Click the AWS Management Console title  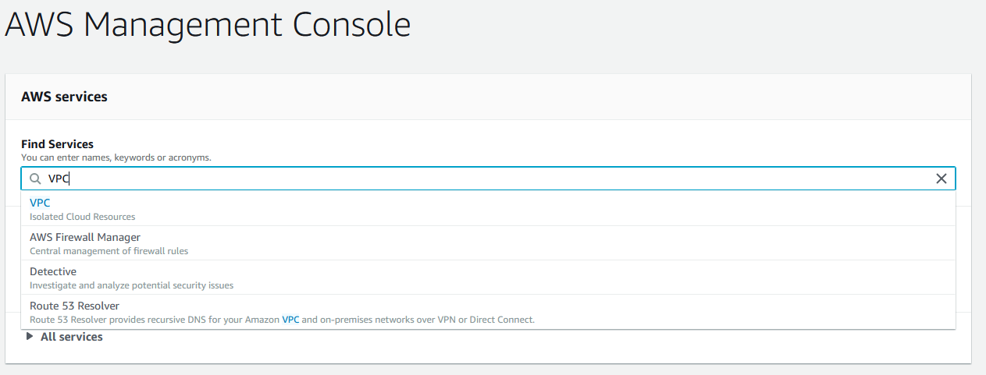[x=208, y=24]
